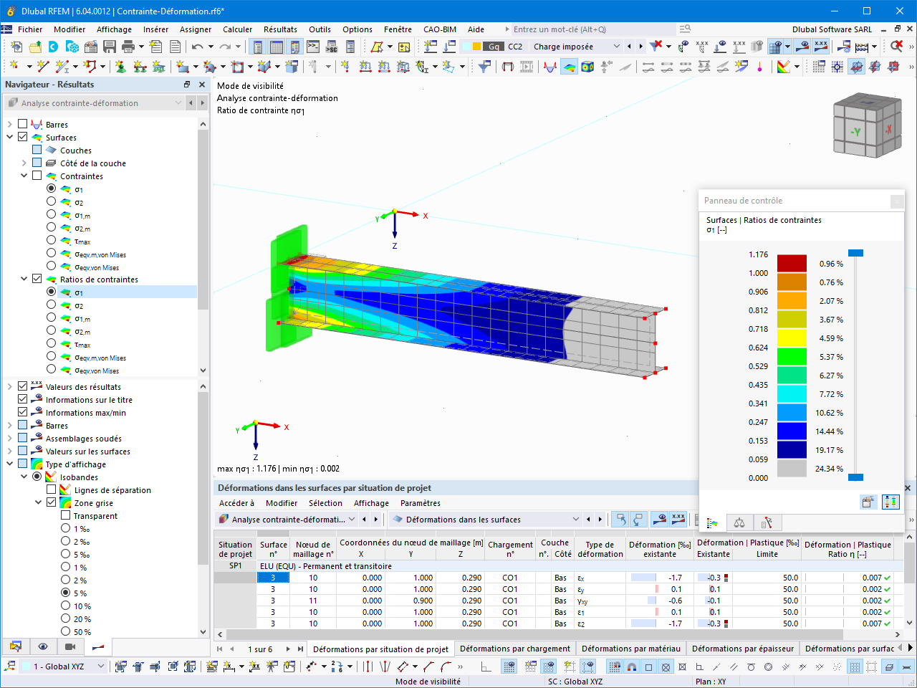Image resolution: width=917 pixels, height=688 pixels.
Task: Select τmax radio under Contraintes
Action: click(x=51, y=240)
